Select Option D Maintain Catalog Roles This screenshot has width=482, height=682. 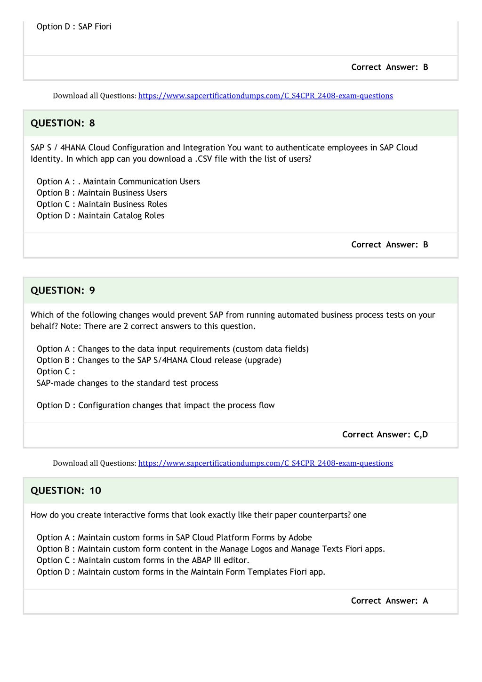[x=101, y=215]
